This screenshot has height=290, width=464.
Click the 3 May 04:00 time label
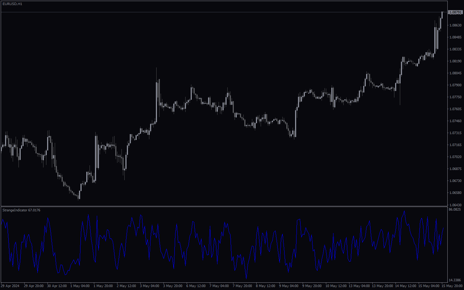point(149,286)
